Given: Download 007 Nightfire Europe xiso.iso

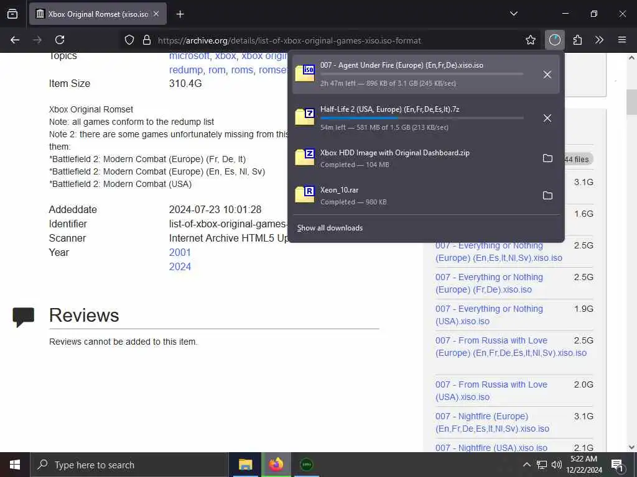Looking at the screenshot, I should 493,422.
